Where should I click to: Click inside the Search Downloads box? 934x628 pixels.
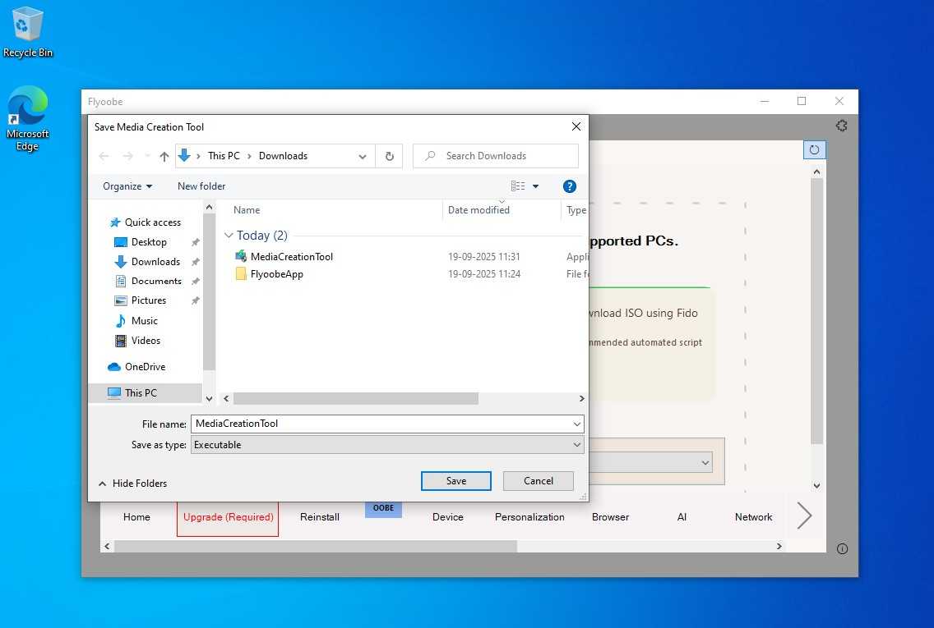pos(495,155)
